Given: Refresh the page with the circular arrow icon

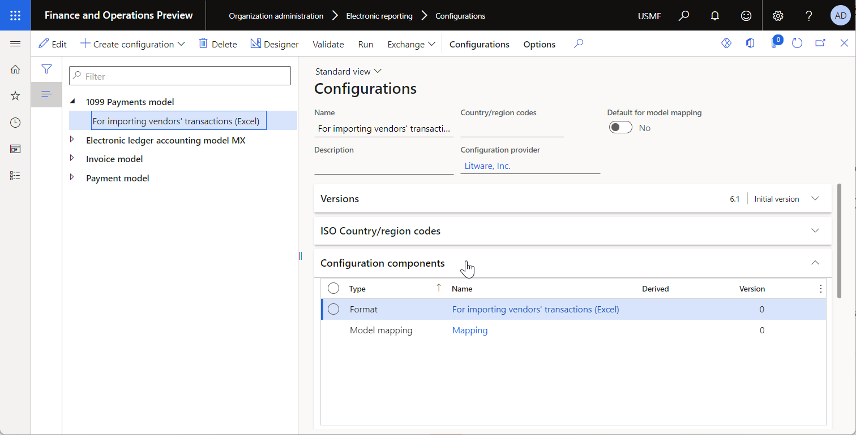Looking at the screenshot, I should 797,43.
